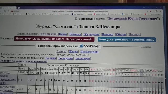168x94 pixels.
Task: Open the row link ending 'ровую похож'
Action: (8, 79)
